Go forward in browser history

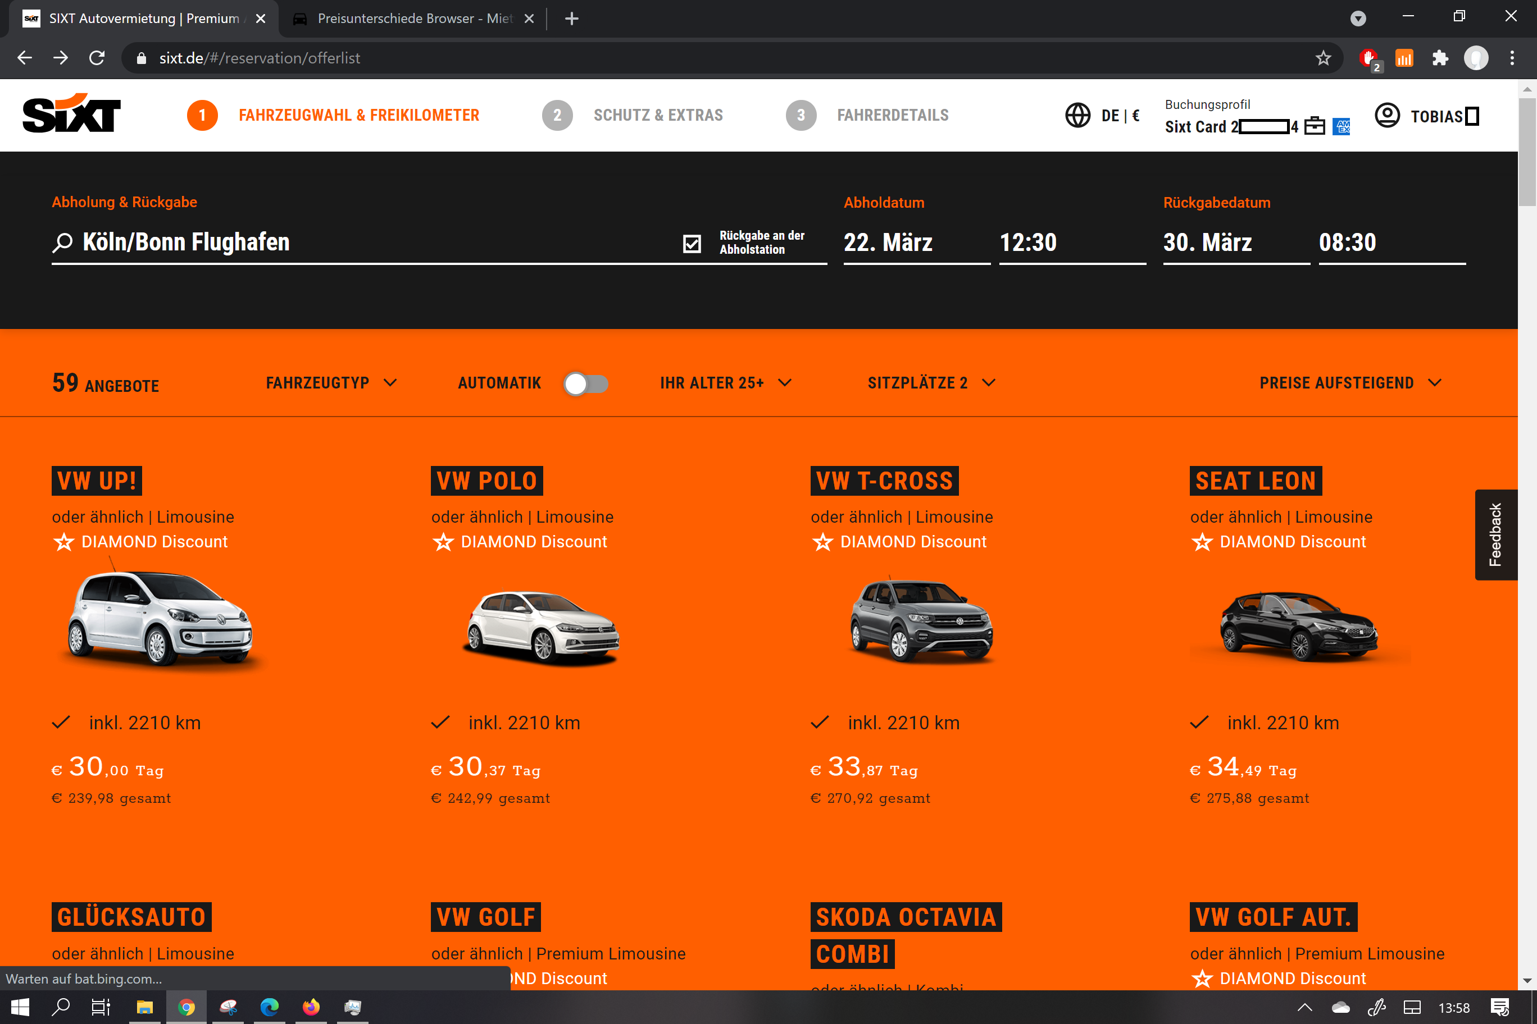coord(60,58)
